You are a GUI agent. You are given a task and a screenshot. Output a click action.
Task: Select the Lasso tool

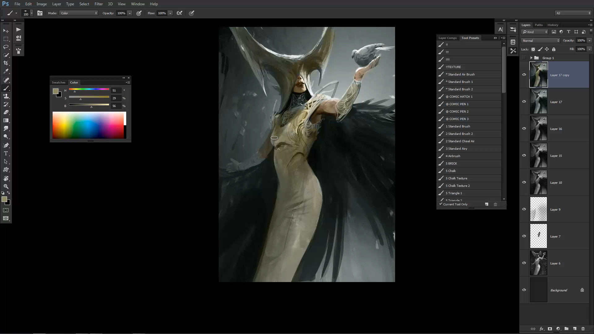[x=6, y=47]
